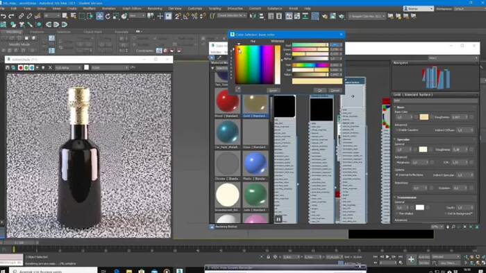Select the red Wood material sample sphere
Image resolution: width=486 pixels, height=273 pixels.
227,102
